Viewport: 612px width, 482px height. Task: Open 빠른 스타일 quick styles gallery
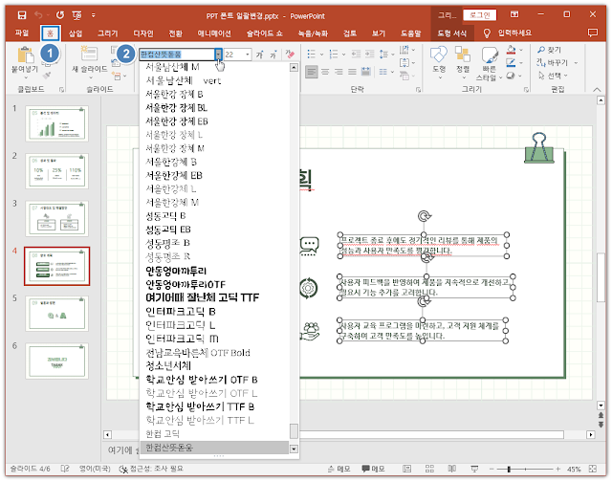pyautogui.click(x=489, y=63)
